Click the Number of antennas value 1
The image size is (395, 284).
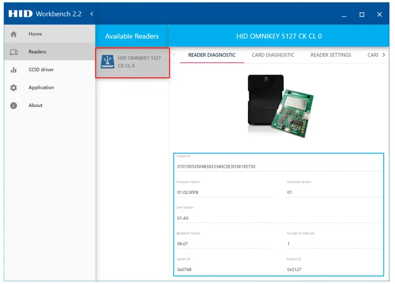click(x=288, y=244)
